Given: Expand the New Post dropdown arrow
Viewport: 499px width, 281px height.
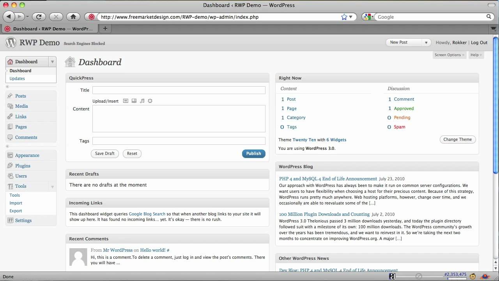Looking at the screenshot, I should (x=426, y=43).
